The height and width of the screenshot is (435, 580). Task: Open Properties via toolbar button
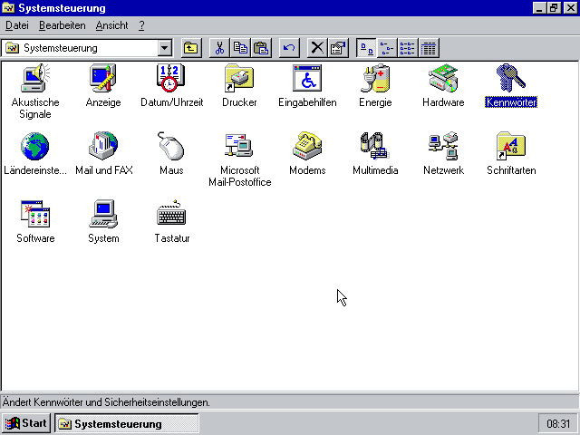point(338,48)
